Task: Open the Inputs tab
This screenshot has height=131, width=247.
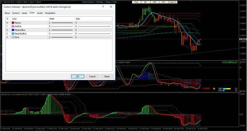Action: point(24,13)
